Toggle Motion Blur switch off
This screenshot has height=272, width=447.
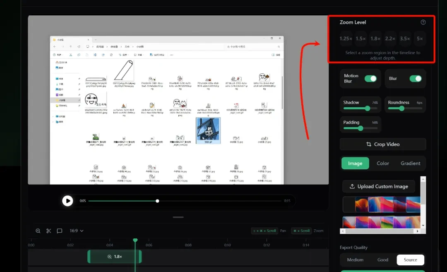(x=370, y=78)
